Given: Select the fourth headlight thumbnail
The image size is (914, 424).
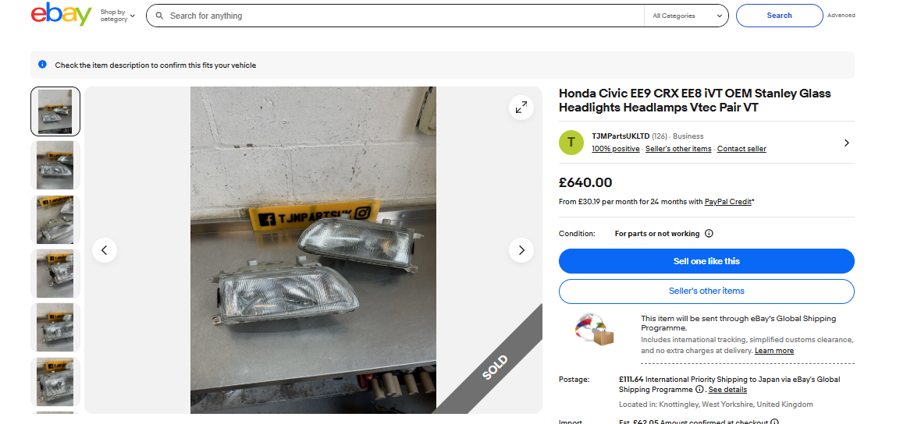Looking at the screenshot, I should click(55, 274).
